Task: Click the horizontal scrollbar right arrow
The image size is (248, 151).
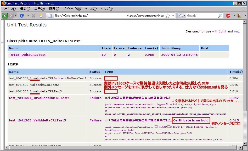Action: click(241, 148)
